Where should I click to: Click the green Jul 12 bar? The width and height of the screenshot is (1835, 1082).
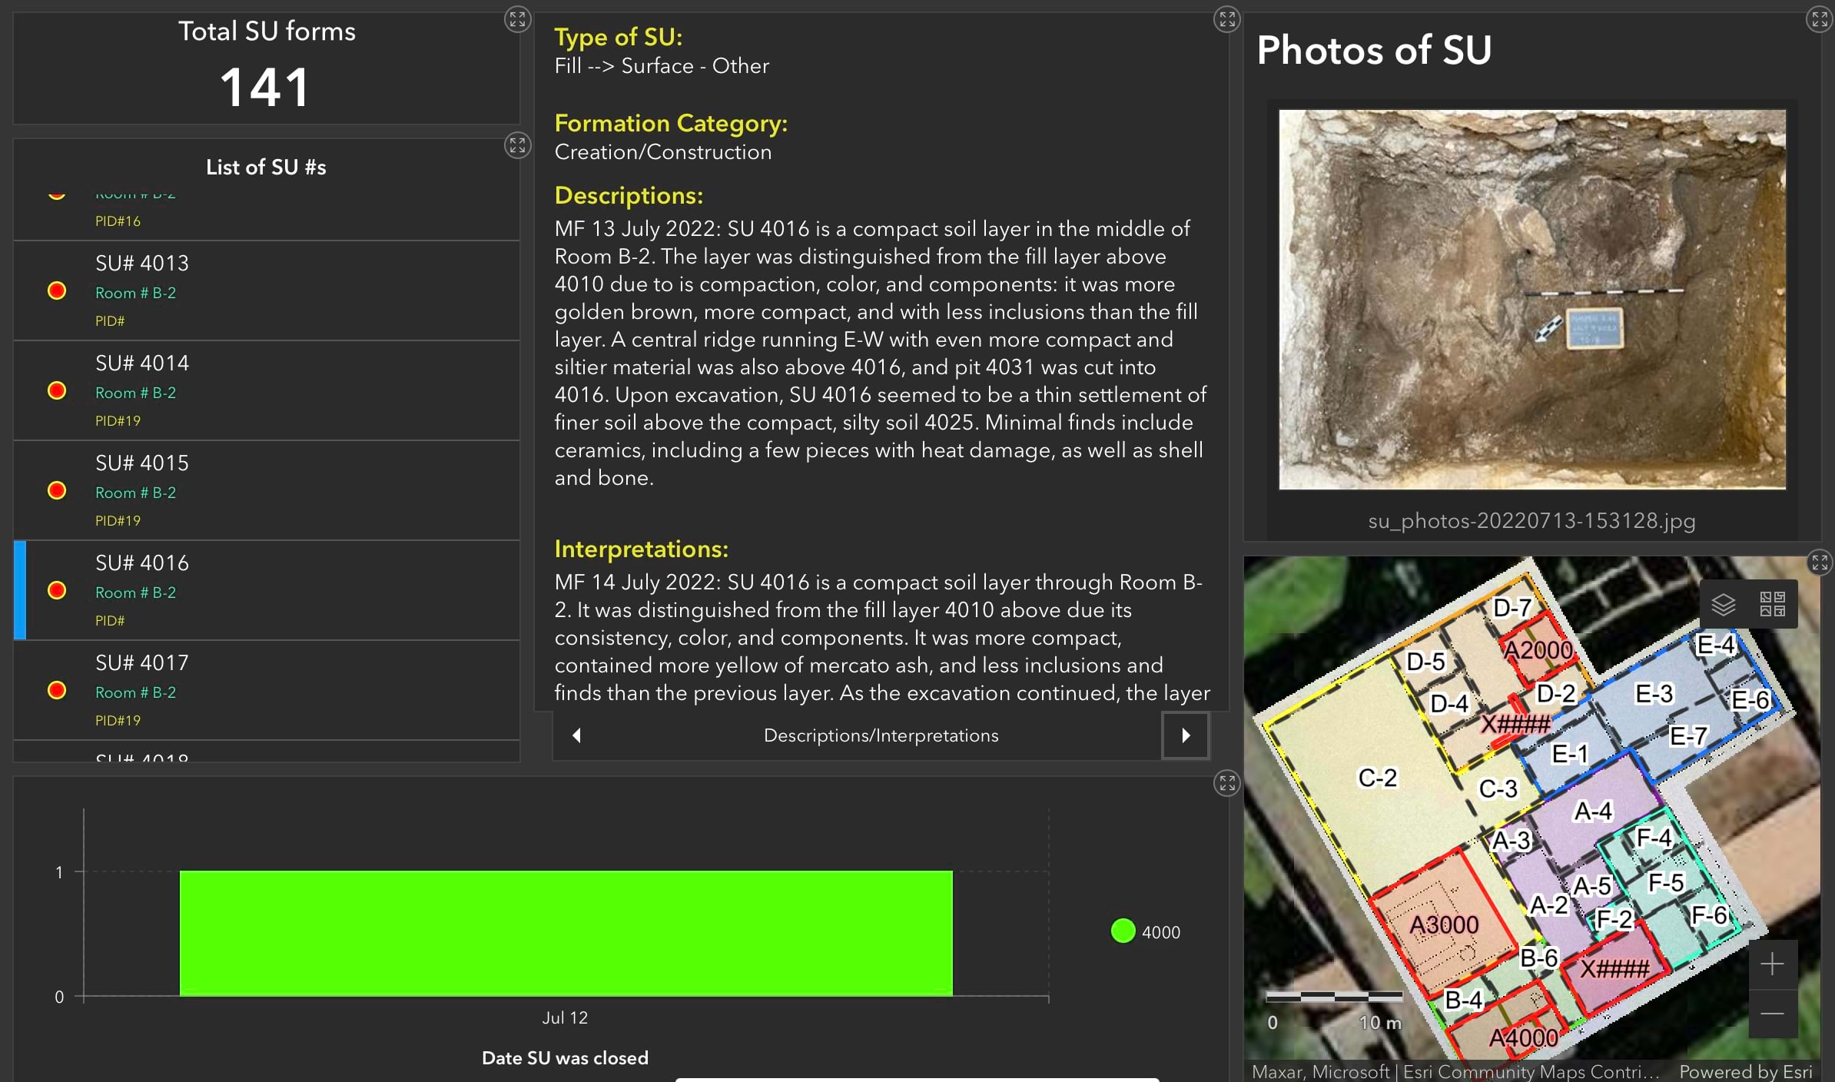[566, 933]
